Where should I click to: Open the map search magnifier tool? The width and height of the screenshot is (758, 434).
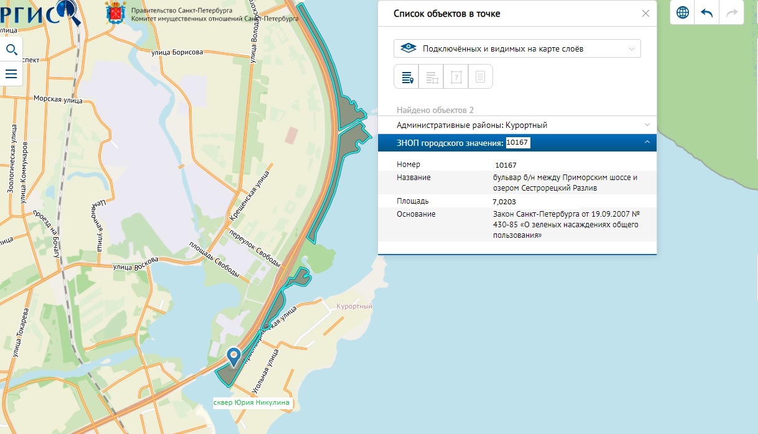pos(11,50)
